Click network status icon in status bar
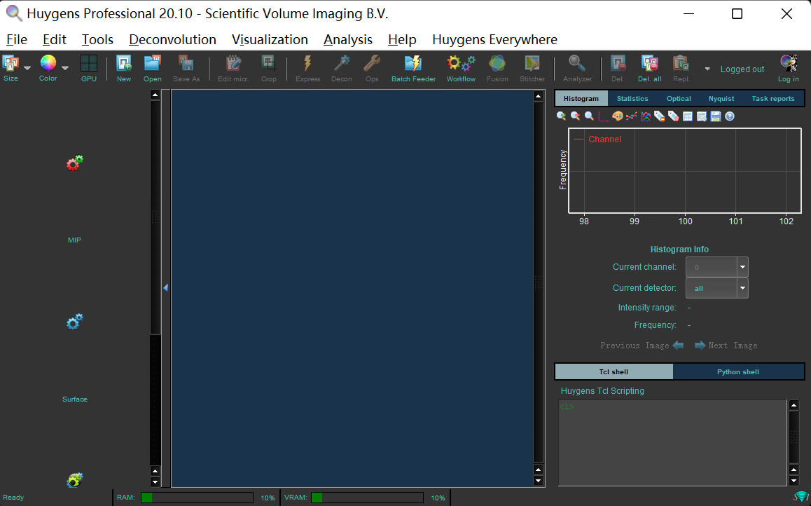The image size is (811, 506). click(800, 498)
